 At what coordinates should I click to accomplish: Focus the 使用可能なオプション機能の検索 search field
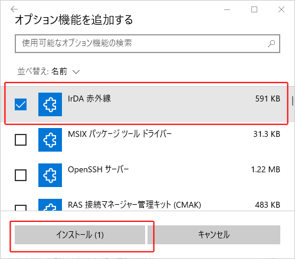147,44
